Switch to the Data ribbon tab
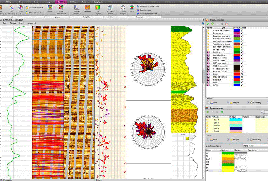 (21, 2)
